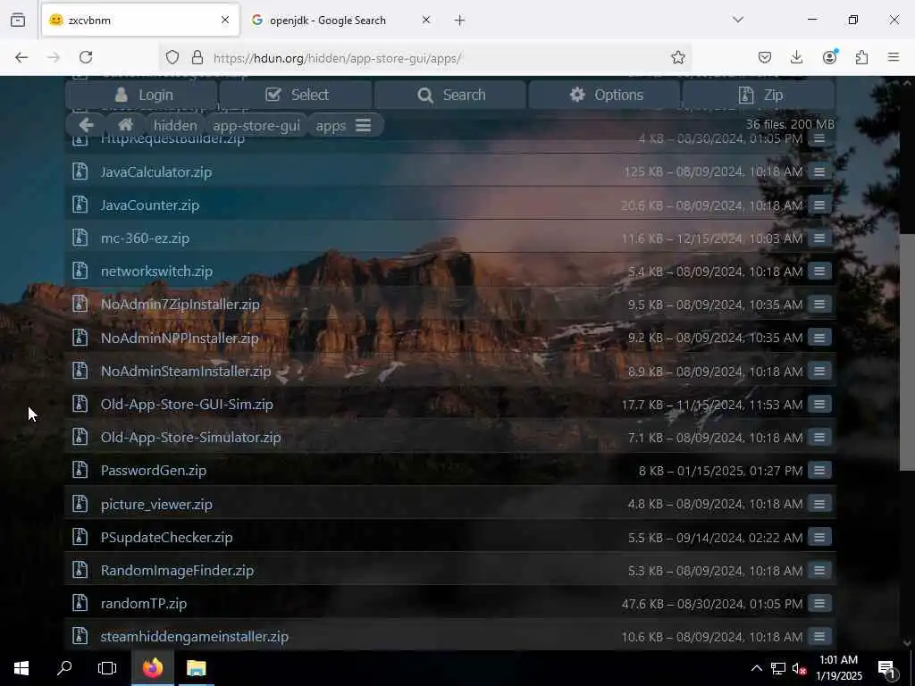Viewport: 915px width, 686px height.
Task: List all tabs with the chevron
Action: pyautogui.click(x=738, y=20)
